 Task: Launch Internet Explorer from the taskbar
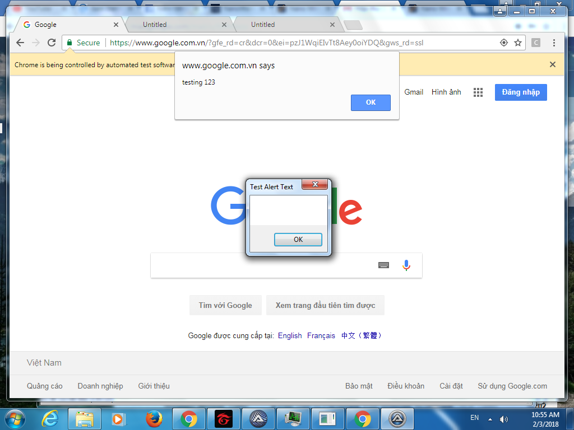[x=50, y=419]
